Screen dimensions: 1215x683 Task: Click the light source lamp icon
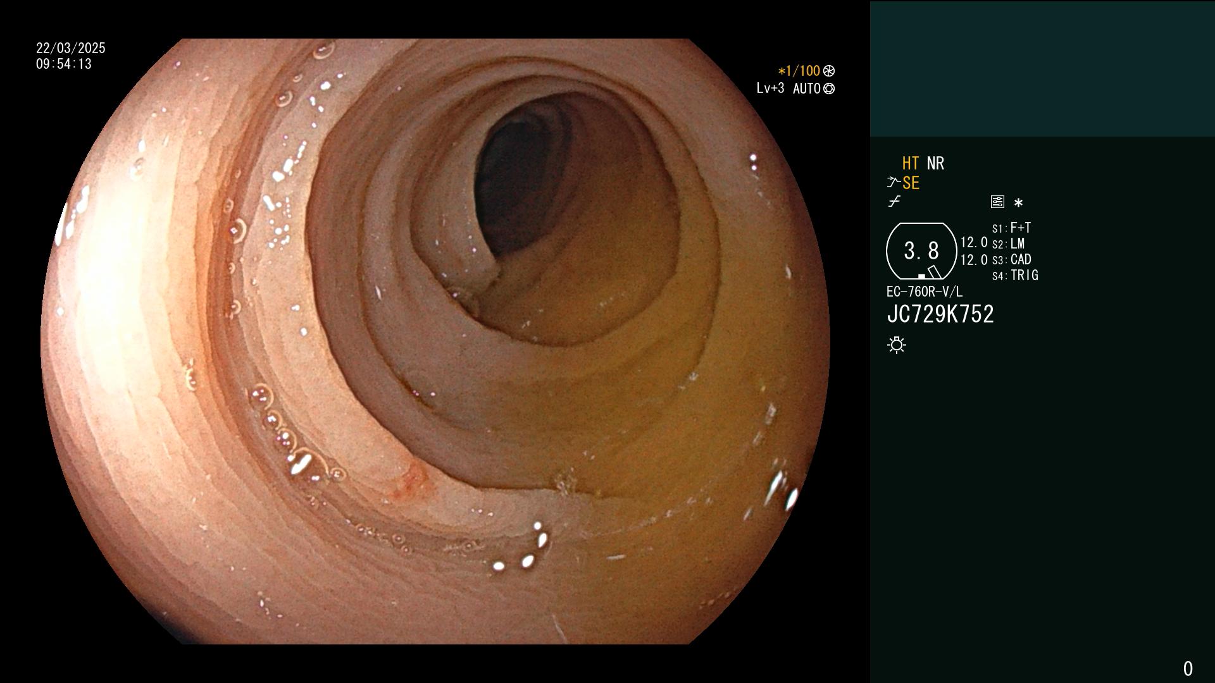coord(897,345)
